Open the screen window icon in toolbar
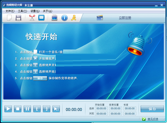Viewport: 167px width, 123px height. pos(54,18)
